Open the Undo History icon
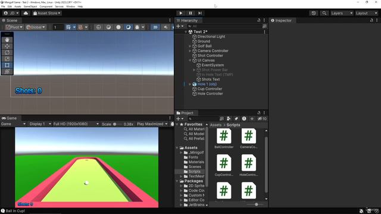The image size is (381, 214). [314, 13]
